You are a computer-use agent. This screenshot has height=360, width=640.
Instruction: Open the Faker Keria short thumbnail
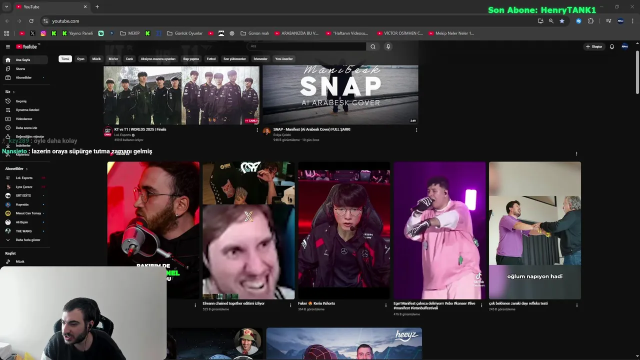click(x=344, y=230)
